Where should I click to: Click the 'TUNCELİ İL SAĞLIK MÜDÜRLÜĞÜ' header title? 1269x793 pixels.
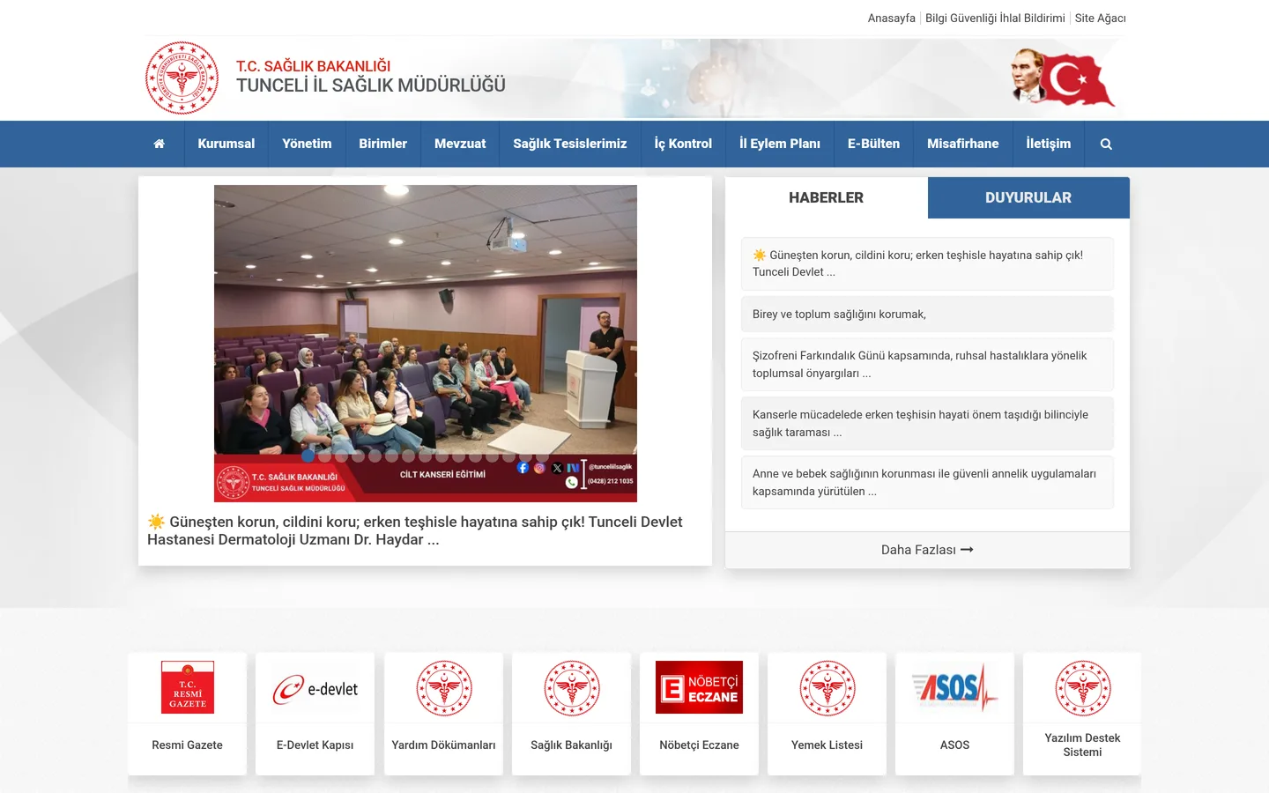coord(371,85)
